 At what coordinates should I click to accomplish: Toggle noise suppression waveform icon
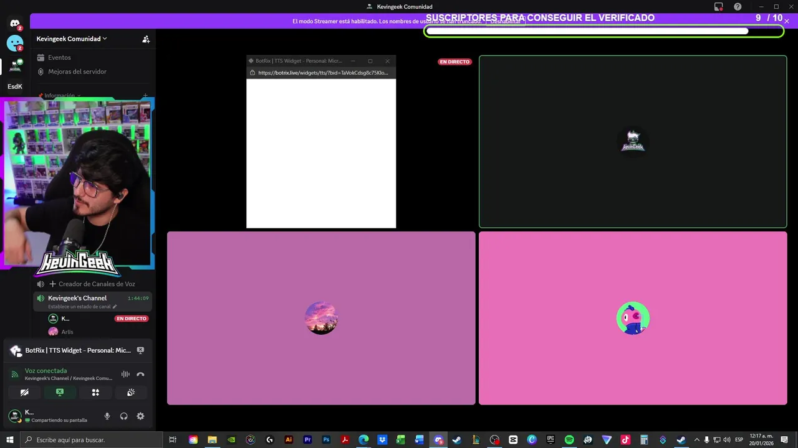pos(125,374)
